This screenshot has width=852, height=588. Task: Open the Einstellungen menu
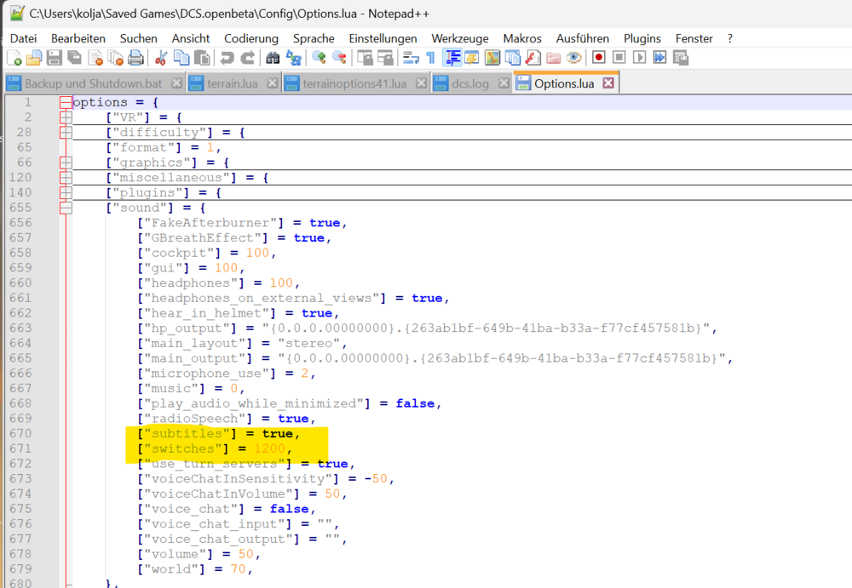[383, 38]
